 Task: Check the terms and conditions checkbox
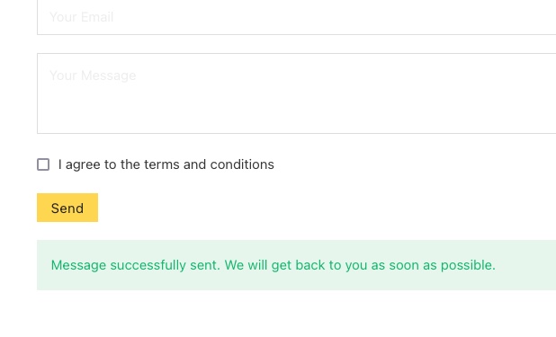(x=43, y=164)
